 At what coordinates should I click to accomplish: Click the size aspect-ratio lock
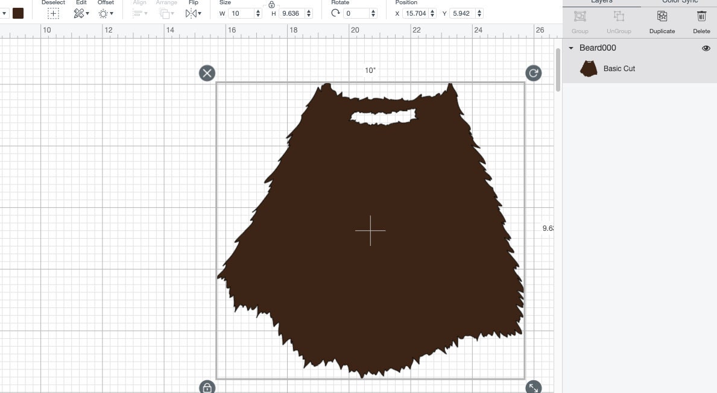273,5
